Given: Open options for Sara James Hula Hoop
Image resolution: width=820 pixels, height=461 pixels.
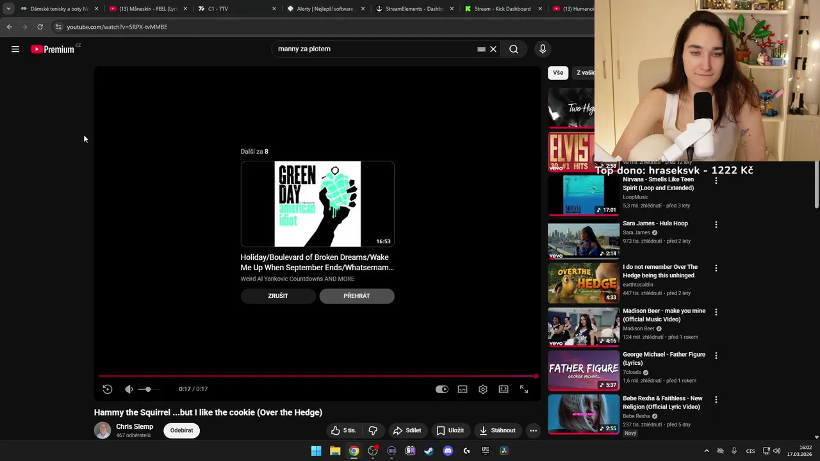Looking at the screenshot, I should tap(716, 225).
